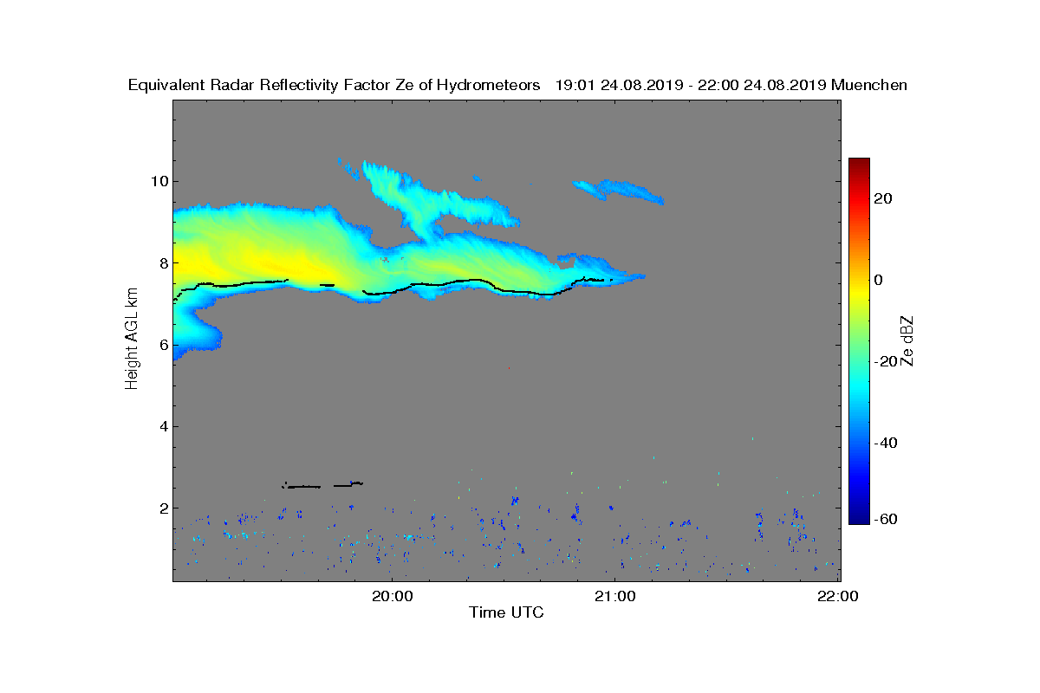The width and height of the screenshot is (1040, 693).
Task: Click the height tick label 2
Action: click(162, 508)
